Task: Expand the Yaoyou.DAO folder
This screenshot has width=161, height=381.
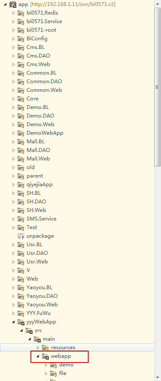Action: pyautogui.click(x=14, y=296)
